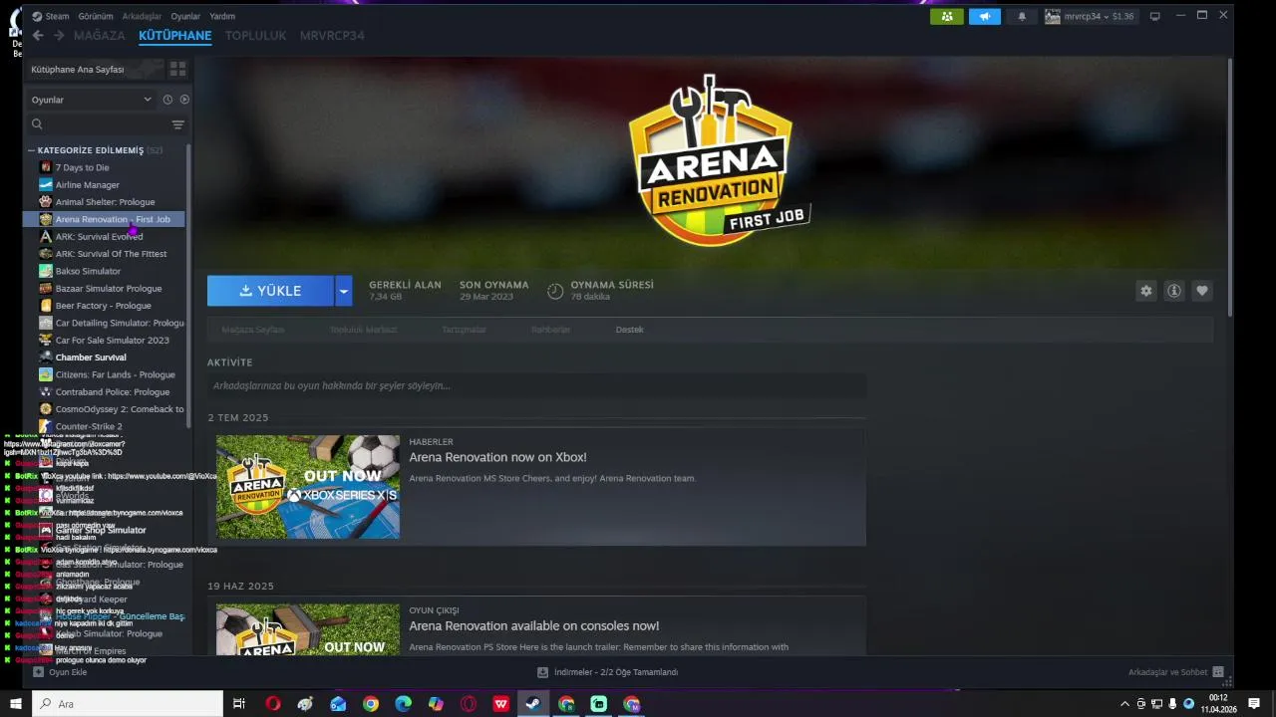Open İndirmeler downloads status
Image resolution: width=1276 pixels, height=717 pixels.
608,672
